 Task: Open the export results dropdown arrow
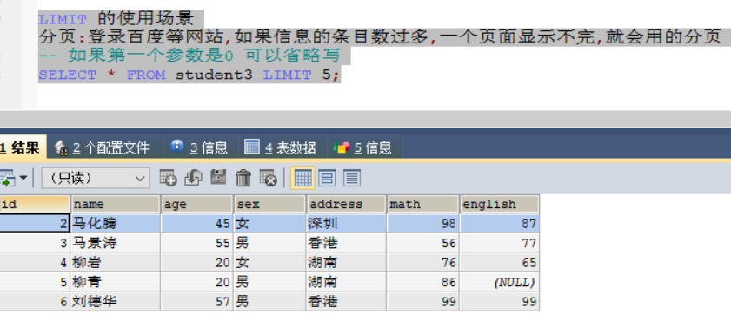(x=23, y=178)
